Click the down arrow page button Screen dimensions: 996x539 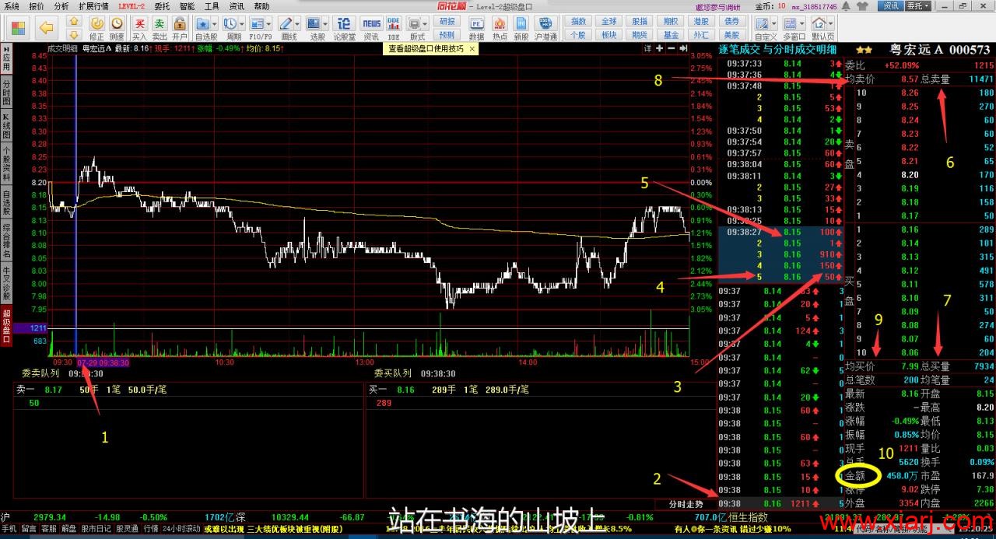pos(73,34)
